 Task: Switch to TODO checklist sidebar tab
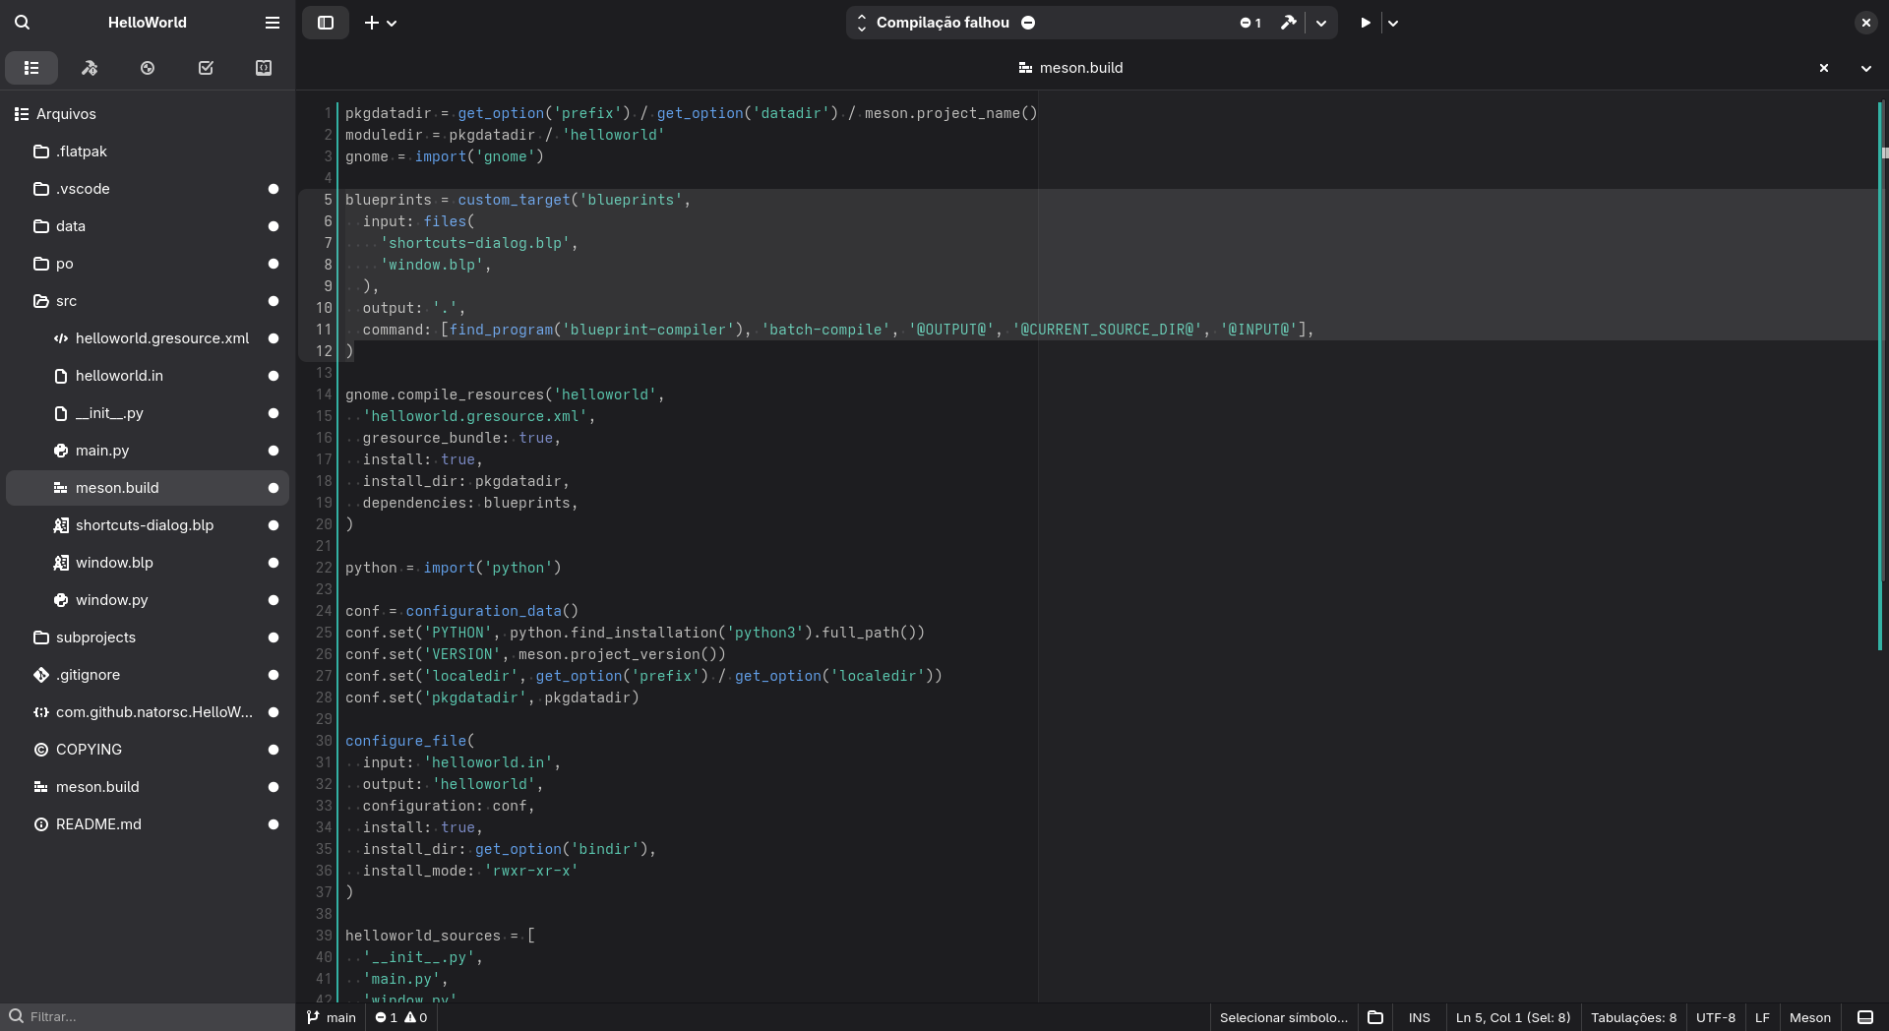coord(206,68)
